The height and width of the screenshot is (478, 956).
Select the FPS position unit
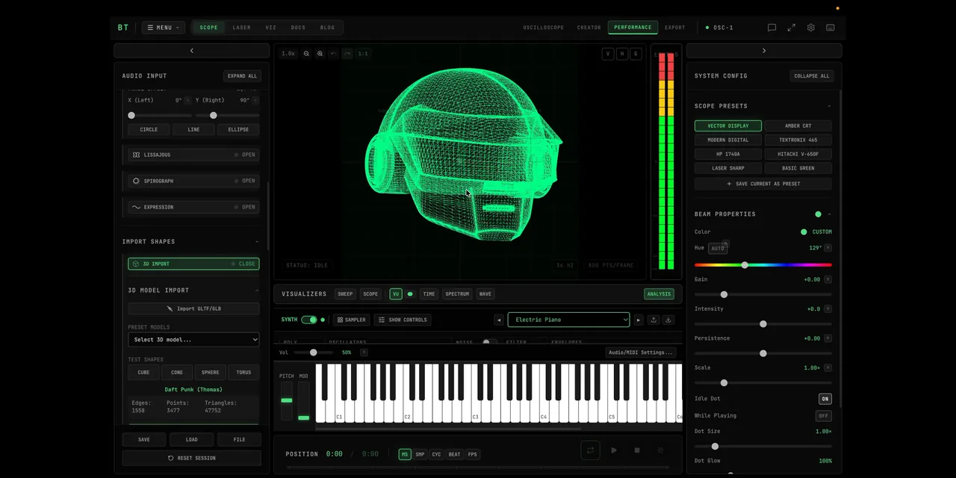[x=472, y=454]
